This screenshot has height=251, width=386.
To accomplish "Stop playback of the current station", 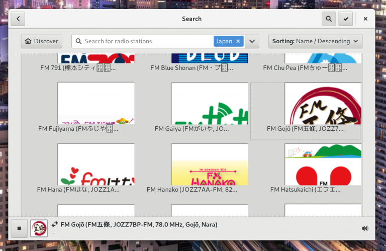I will [19, 228].
